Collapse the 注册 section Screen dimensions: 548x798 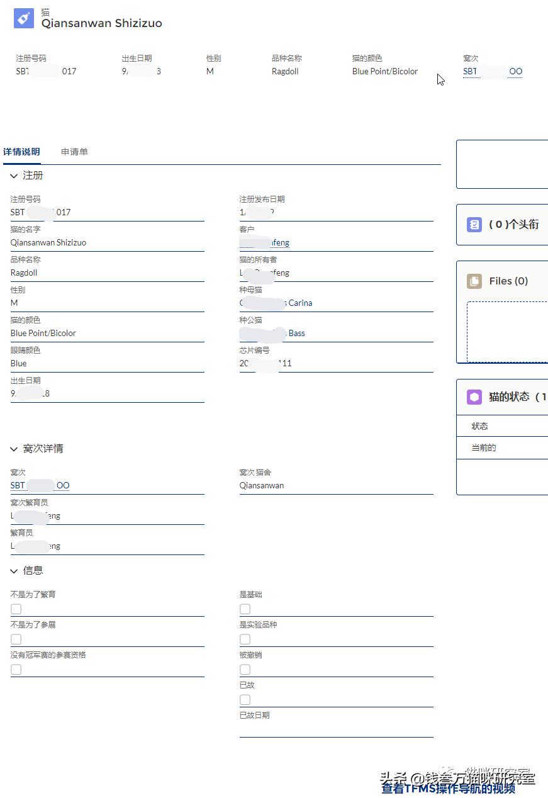click(x=14, y=176)
